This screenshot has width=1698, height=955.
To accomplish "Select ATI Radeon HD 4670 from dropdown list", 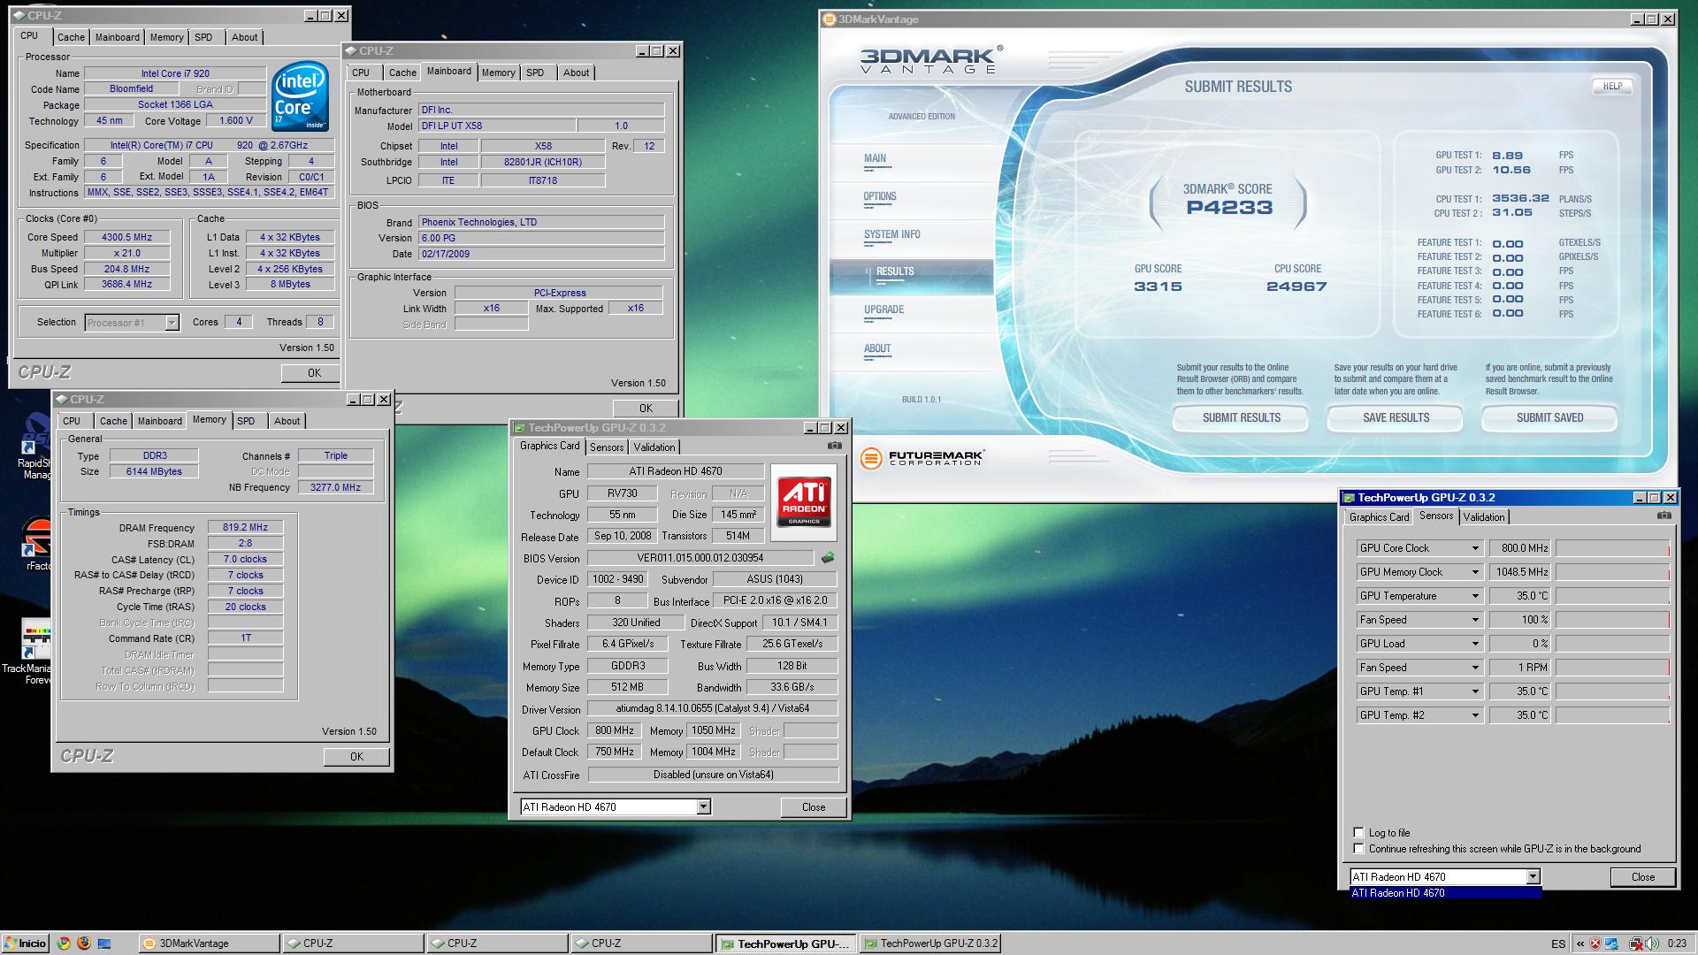I will pos(1445,892).
